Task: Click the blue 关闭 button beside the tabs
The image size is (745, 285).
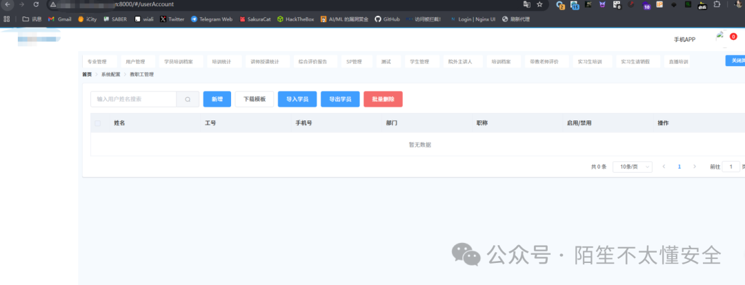Action: pos(735,61)
